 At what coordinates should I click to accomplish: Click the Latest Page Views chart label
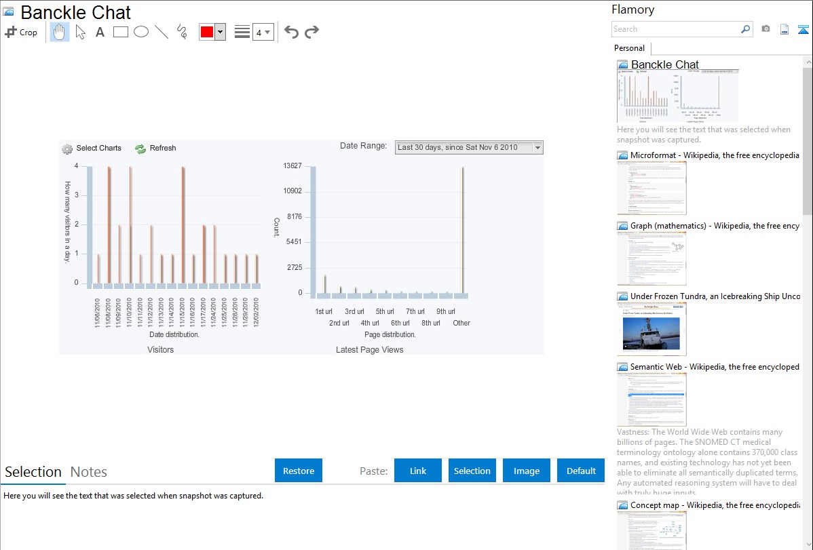[369, 350]
